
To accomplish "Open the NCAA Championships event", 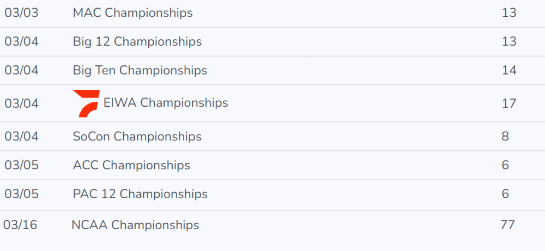I will point(135,225).
